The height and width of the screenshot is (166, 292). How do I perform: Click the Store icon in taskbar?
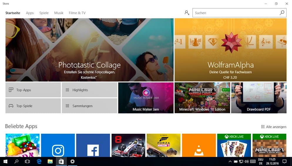click(61, 162)
